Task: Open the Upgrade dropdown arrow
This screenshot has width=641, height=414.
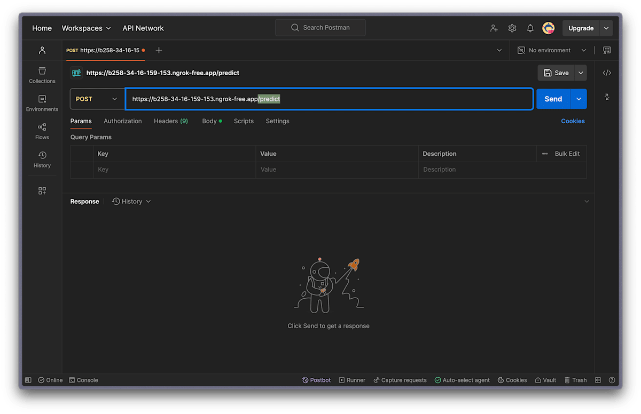Action: point(606,28)
